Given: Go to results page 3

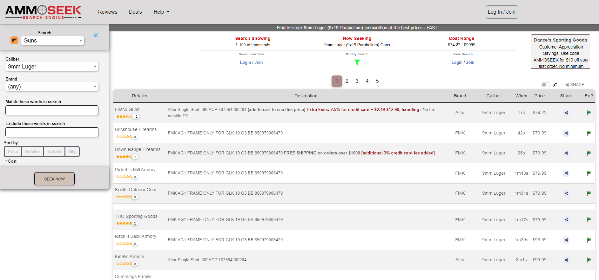Looking at the screenshot, I should 357,81.
